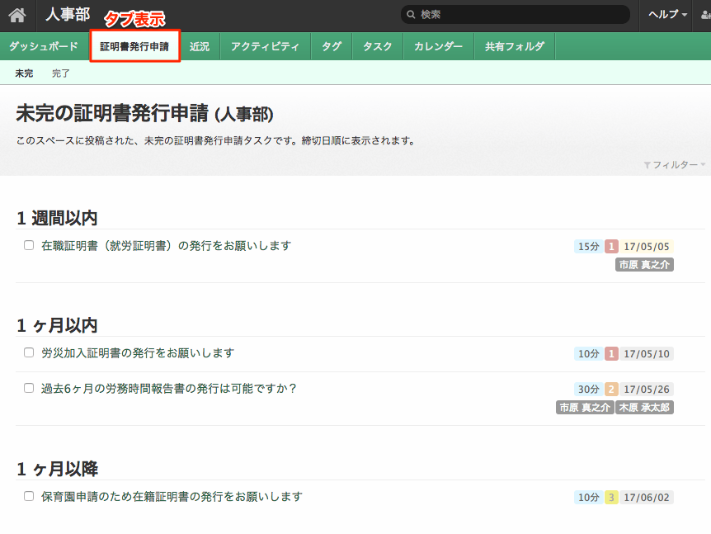Image resolution: width=711 pixels, height=534 pixels.
Task: Tick the 過去6ヶ月の労務時間報告書 task checkbox
Action: pos(29,388)
